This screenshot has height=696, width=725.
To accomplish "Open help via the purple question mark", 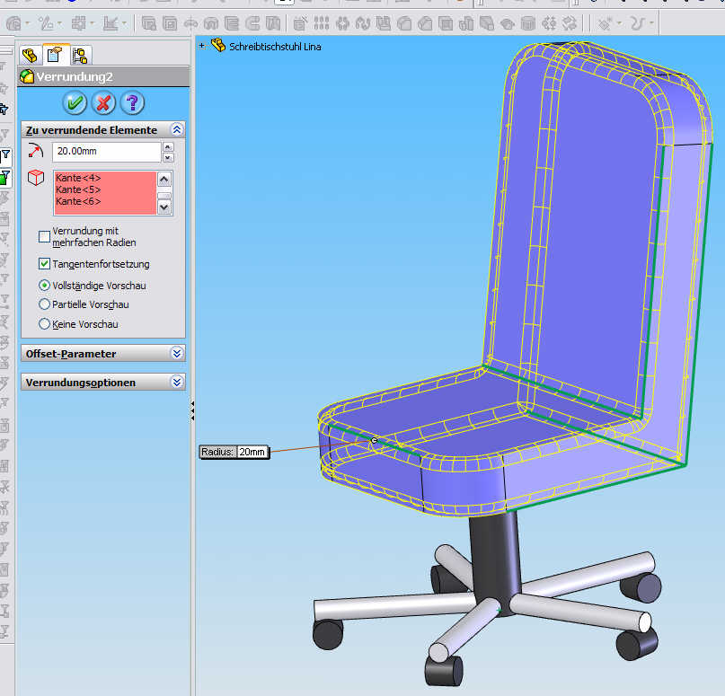I will point(132,102).
